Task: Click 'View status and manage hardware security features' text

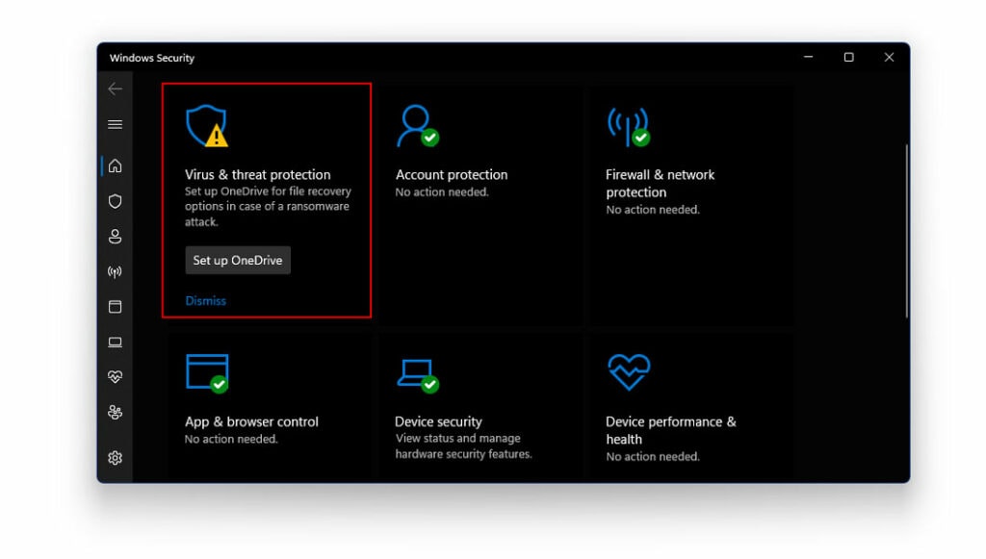Action: pyautogui.click(x=463, y=445)
